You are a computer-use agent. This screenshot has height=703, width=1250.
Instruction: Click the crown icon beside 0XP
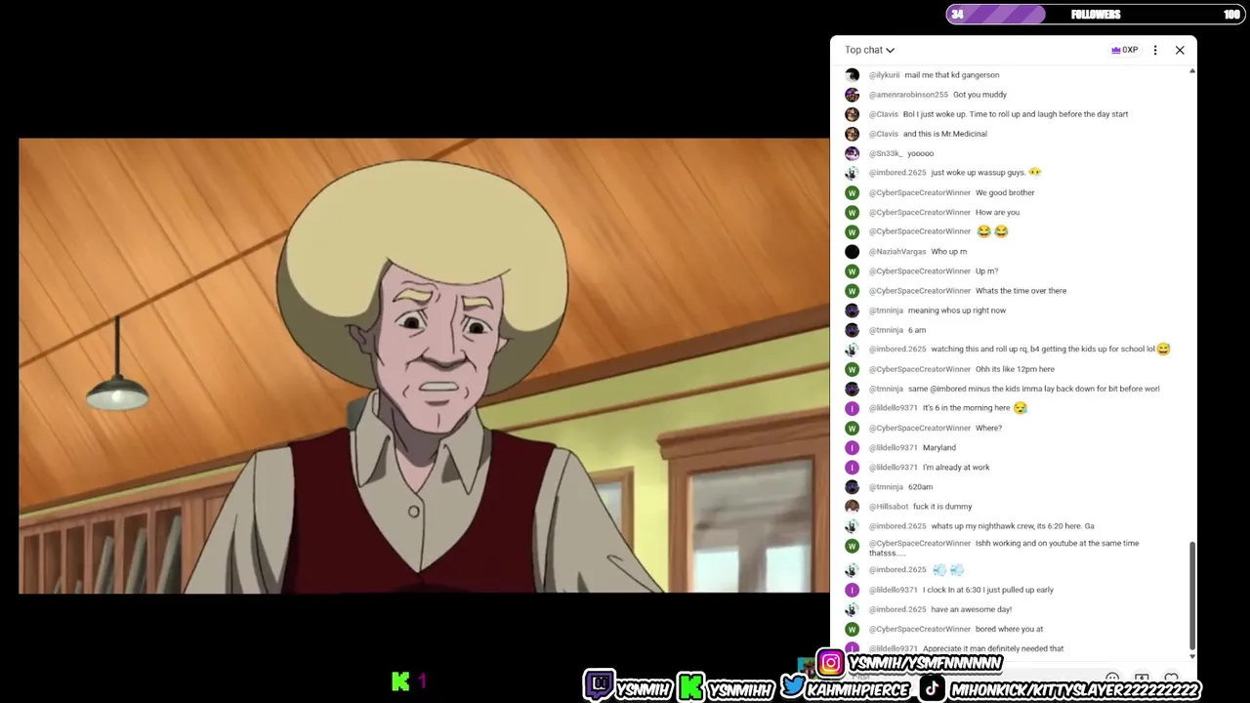click(1116, 50)
